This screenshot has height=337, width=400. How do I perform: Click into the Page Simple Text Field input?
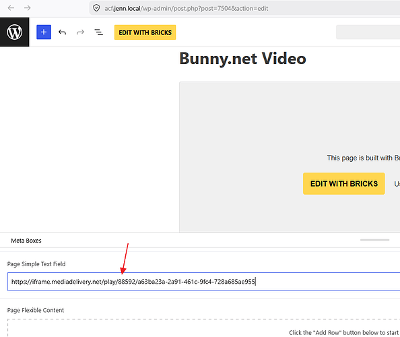(203, 282)
